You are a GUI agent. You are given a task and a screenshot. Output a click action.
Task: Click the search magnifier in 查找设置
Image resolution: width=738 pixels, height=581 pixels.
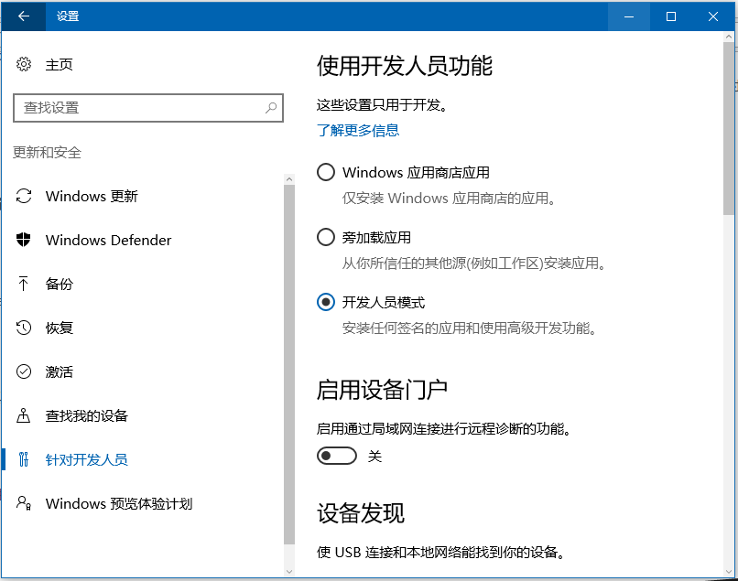(x=271, y=108)
